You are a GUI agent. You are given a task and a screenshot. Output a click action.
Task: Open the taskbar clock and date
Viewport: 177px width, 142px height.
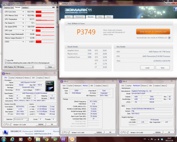[x=170, y=139]
